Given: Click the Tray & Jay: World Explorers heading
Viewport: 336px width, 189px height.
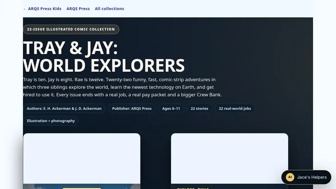Looking at the screenshot, I should [104, 57].
